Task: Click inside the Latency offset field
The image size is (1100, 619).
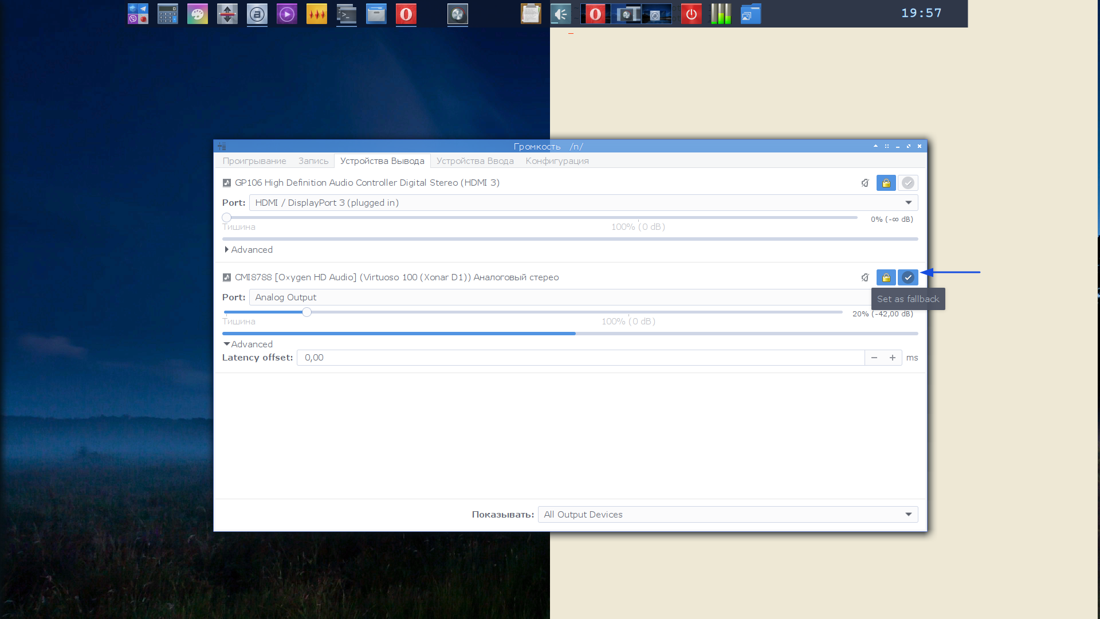Action: pyautogui.click(x=580, y=358)
